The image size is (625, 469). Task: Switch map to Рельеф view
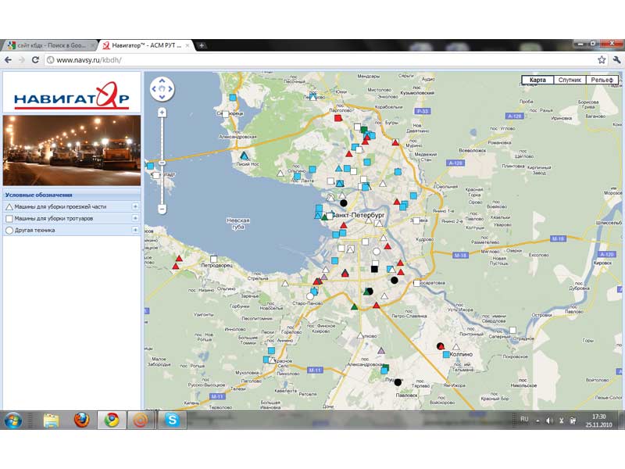(603, 80)
